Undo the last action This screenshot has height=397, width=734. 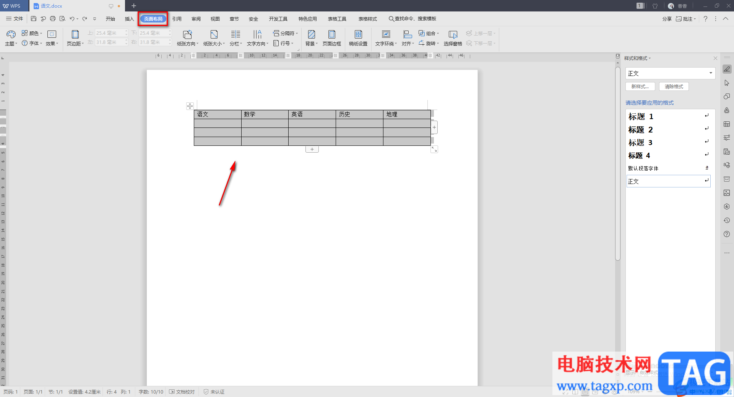[x=72, y=19]
